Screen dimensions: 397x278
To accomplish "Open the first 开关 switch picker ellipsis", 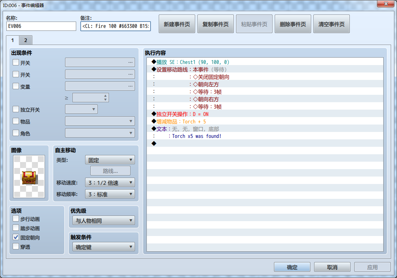I will click(x=131, y=62).
